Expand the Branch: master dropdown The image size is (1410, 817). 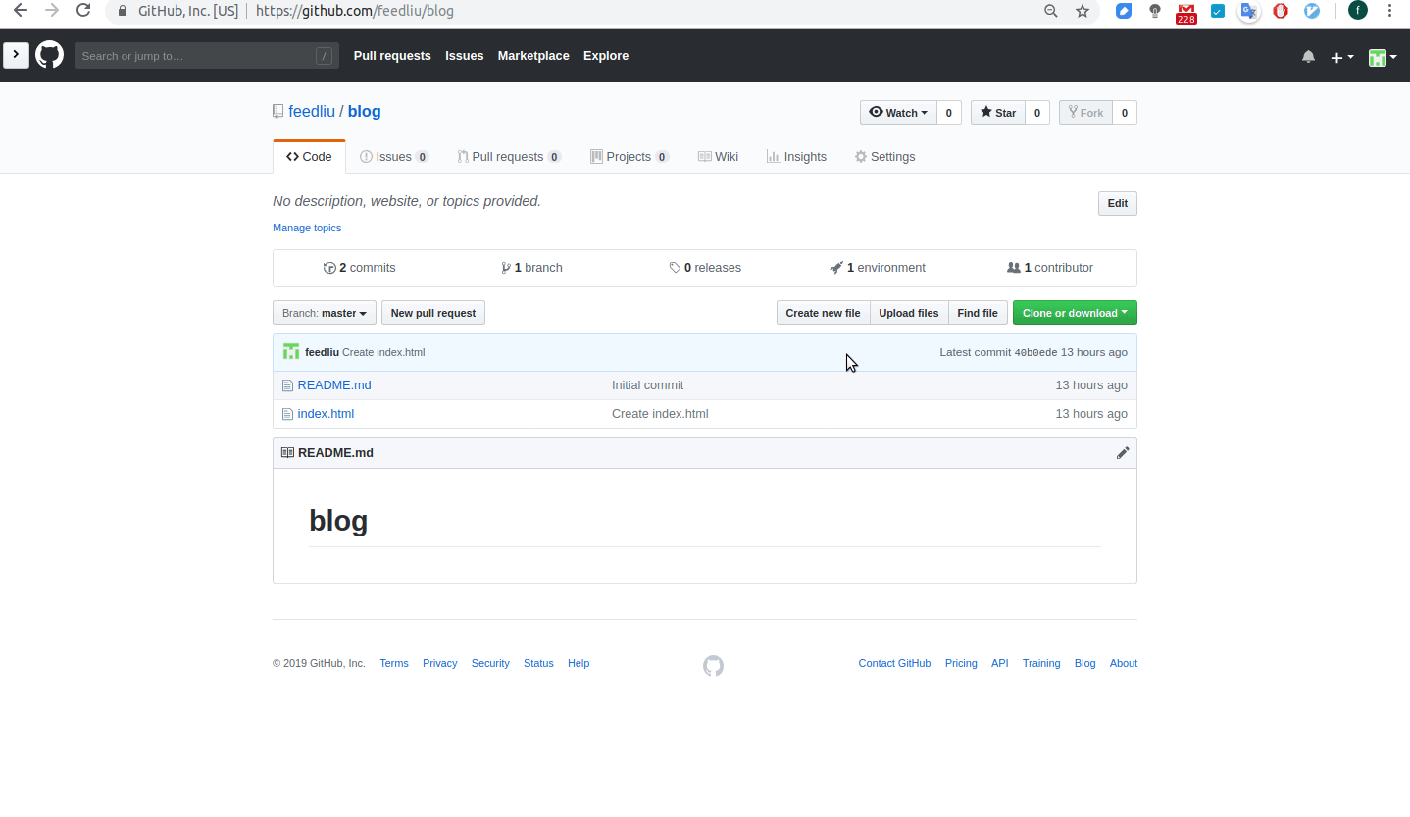pos(325,313)
